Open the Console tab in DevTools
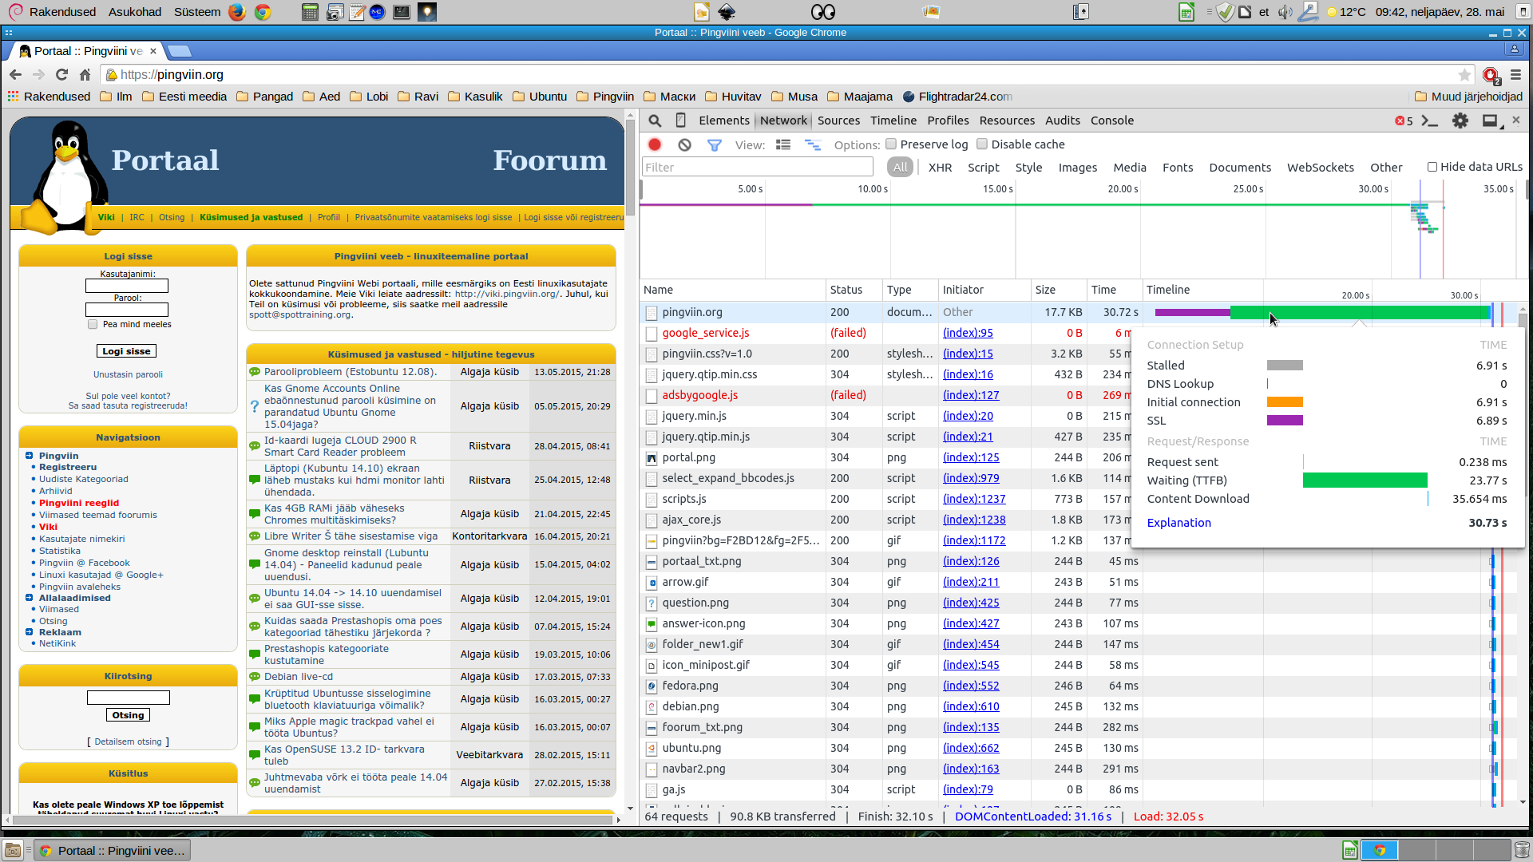The image size is (1533, 862). point(1111,121)
